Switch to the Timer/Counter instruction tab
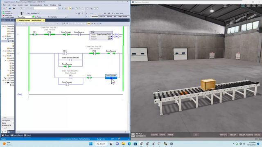262x147 pixels. pyautogui.click(x=122, y=16)
